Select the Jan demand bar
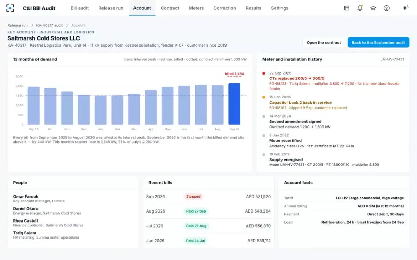417x260 pixels. pyautogui.click(x=100, y=110)
